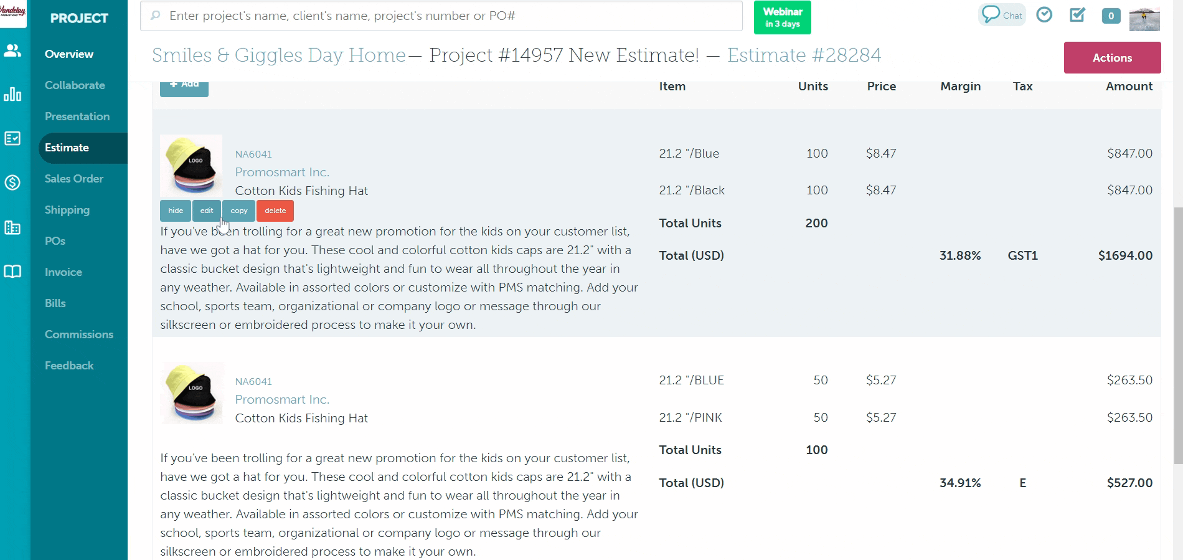
Task: Click the Price column header
Action: pos(882,87)
